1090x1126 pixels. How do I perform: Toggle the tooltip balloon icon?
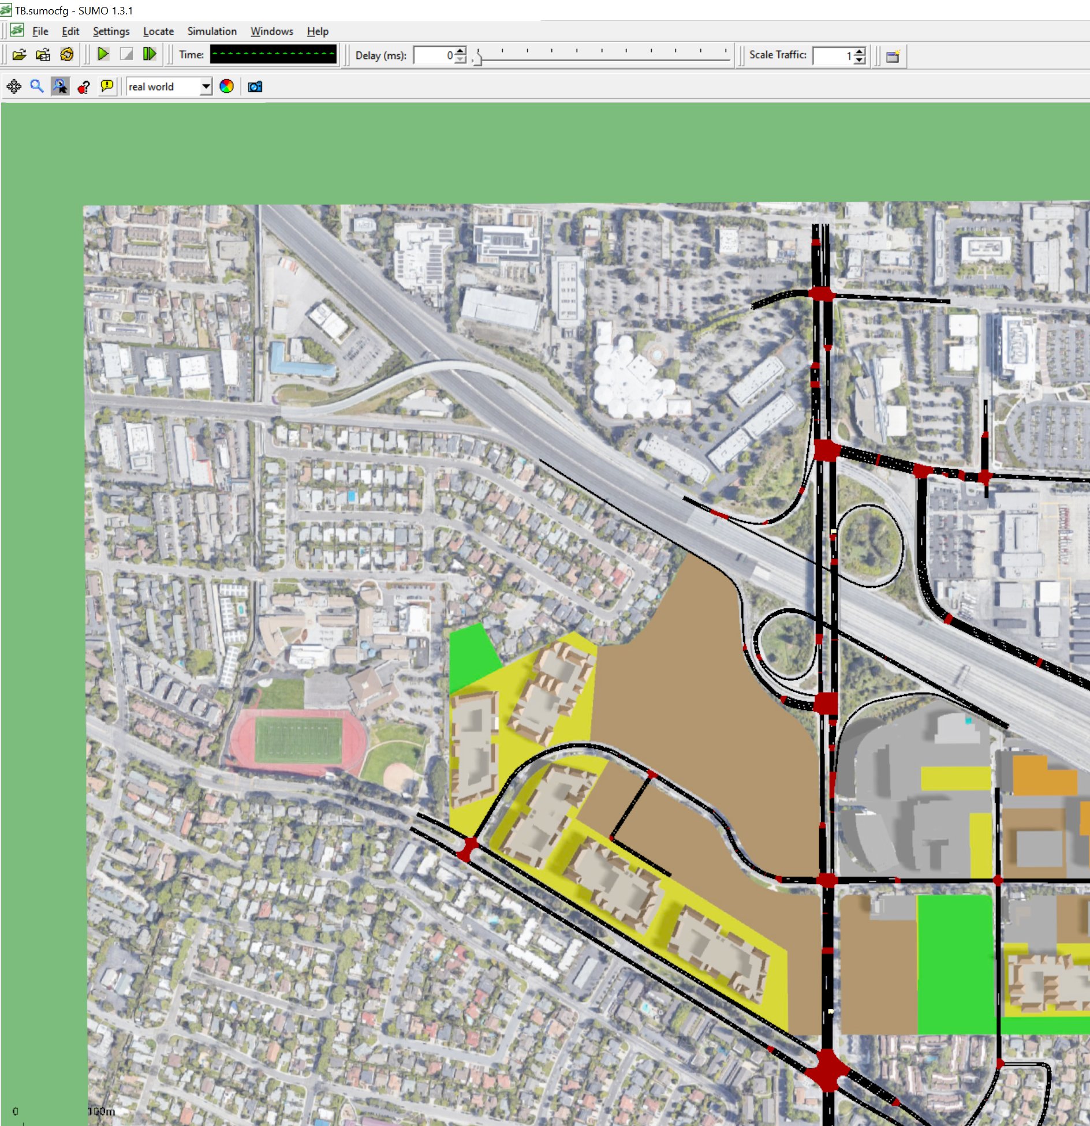107,87
